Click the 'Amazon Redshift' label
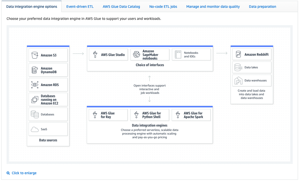This screenshot has height=181, width=299. coord(257,55)
